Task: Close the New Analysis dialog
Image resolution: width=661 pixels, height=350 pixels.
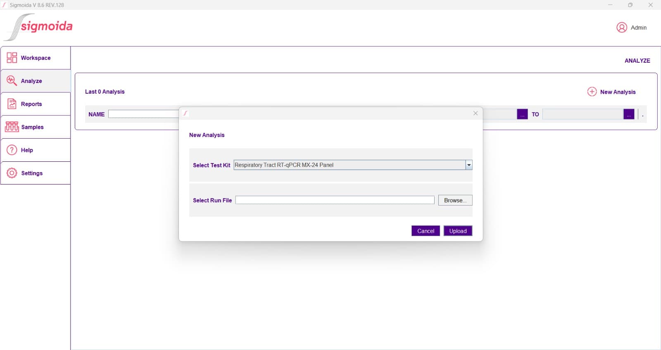Action: coord(476,113)
